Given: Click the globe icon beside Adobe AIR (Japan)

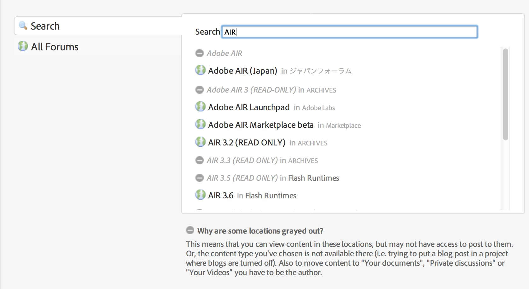Looking at the screenshot, I should [x=201, y=70].
